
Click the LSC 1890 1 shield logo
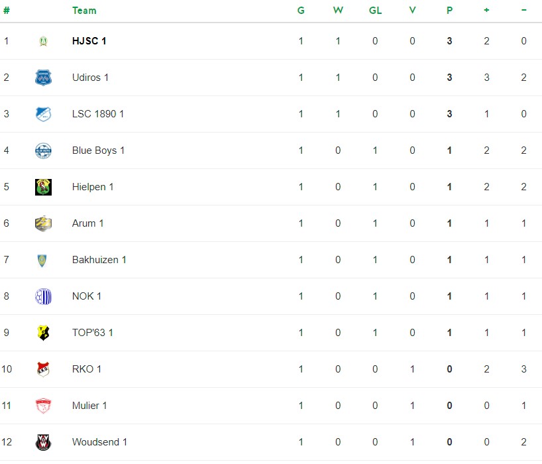coord(43,114)
